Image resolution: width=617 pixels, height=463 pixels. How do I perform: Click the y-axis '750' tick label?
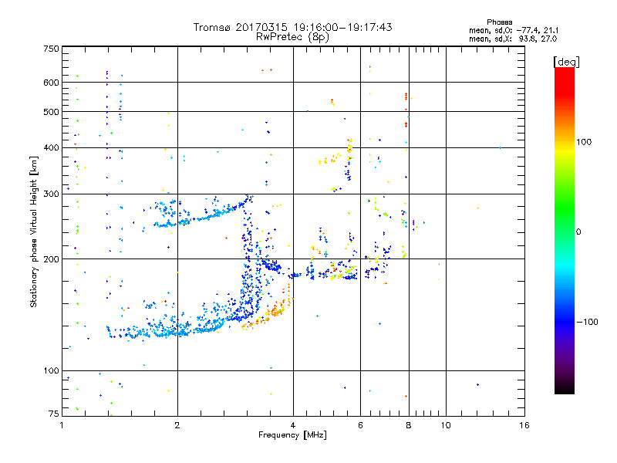tap(52, 49)
